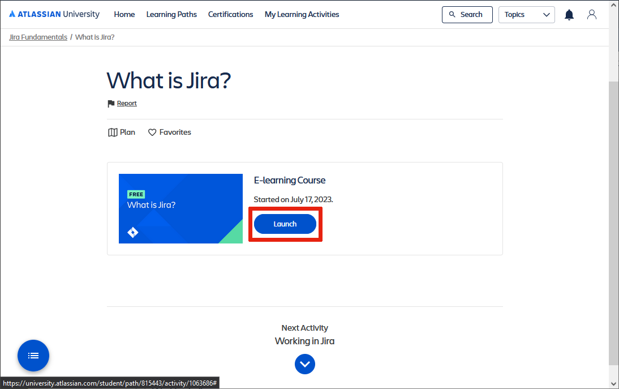
Task: Go to the Home menu item
Action: [x=124, y=15]
